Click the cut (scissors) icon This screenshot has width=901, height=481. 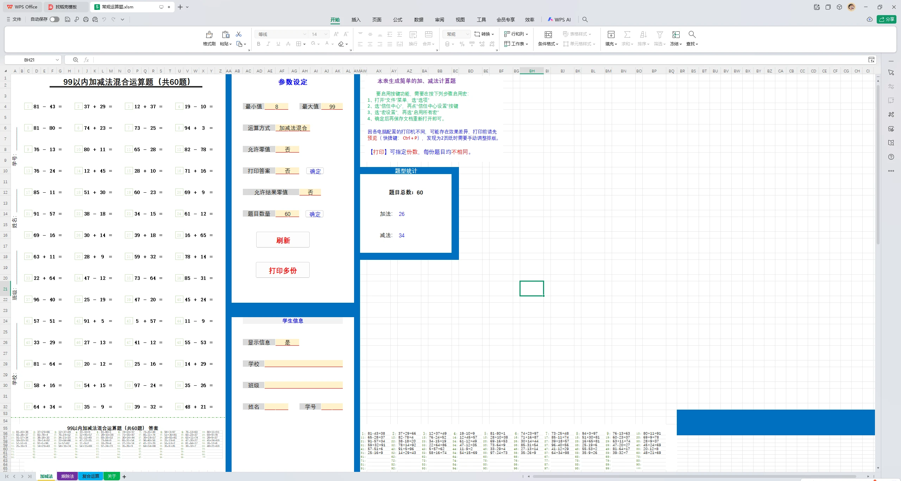tap(239, 34)
